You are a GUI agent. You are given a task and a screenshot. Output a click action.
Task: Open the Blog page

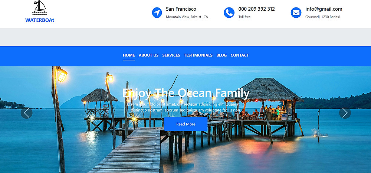coord(221,55)
